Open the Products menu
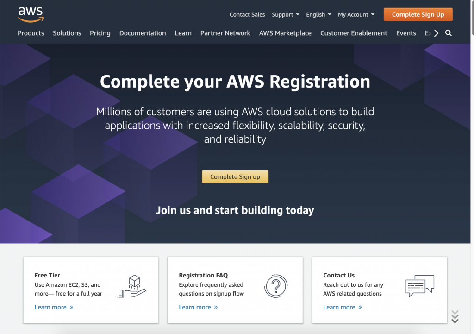Screen dimensions: 474x334 [31, 33]
